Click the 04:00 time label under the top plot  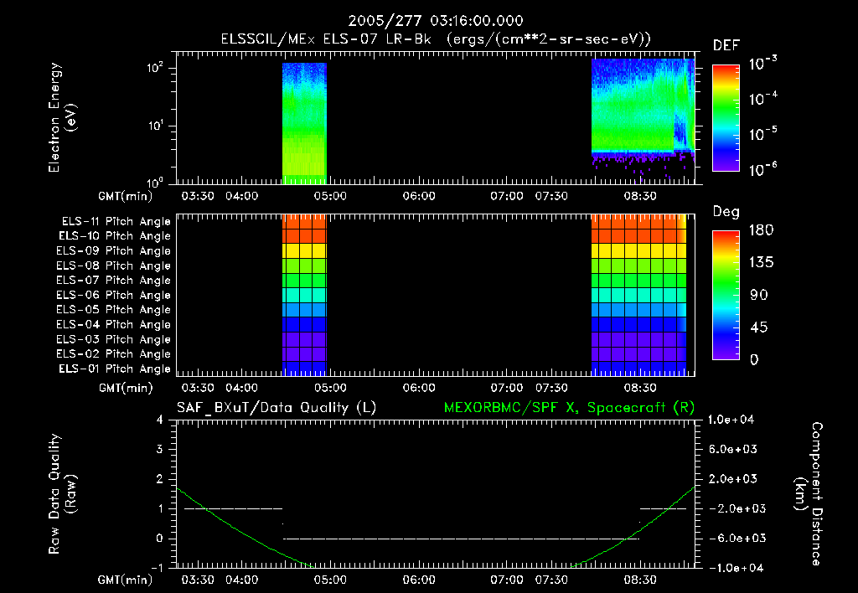(x=242, y=196)
